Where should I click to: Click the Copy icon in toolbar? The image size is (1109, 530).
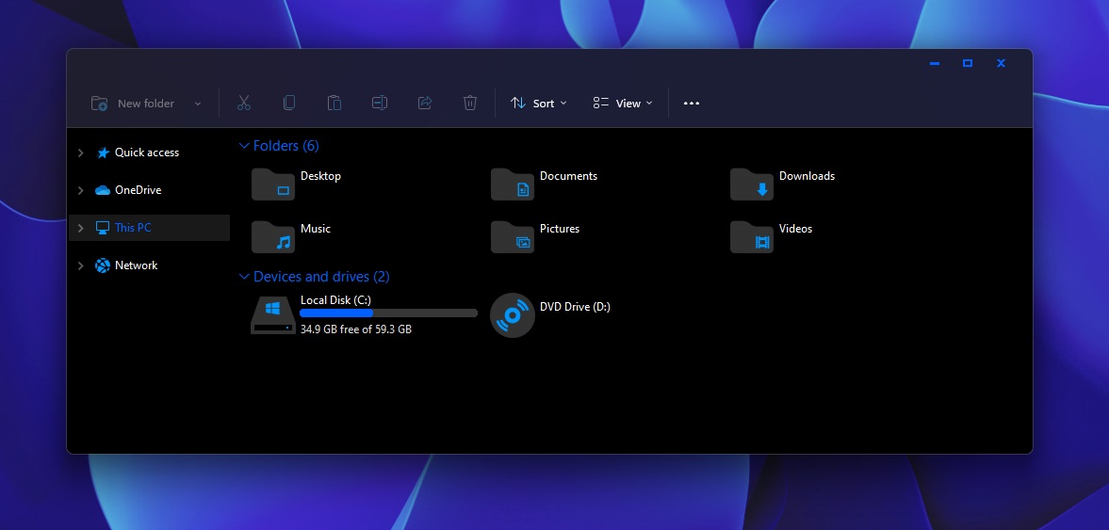pyautogui.click(x=289, y=104)
